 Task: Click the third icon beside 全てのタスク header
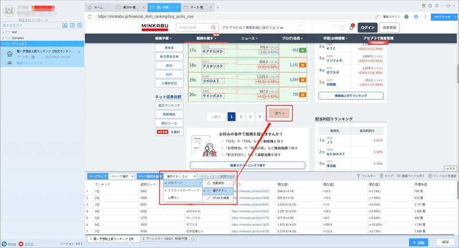(80, 25)
